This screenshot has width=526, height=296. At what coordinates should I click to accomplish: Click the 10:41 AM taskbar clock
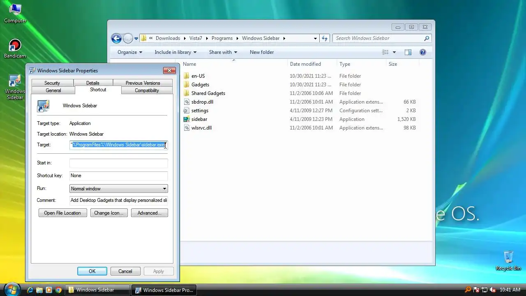click(510, 290)
